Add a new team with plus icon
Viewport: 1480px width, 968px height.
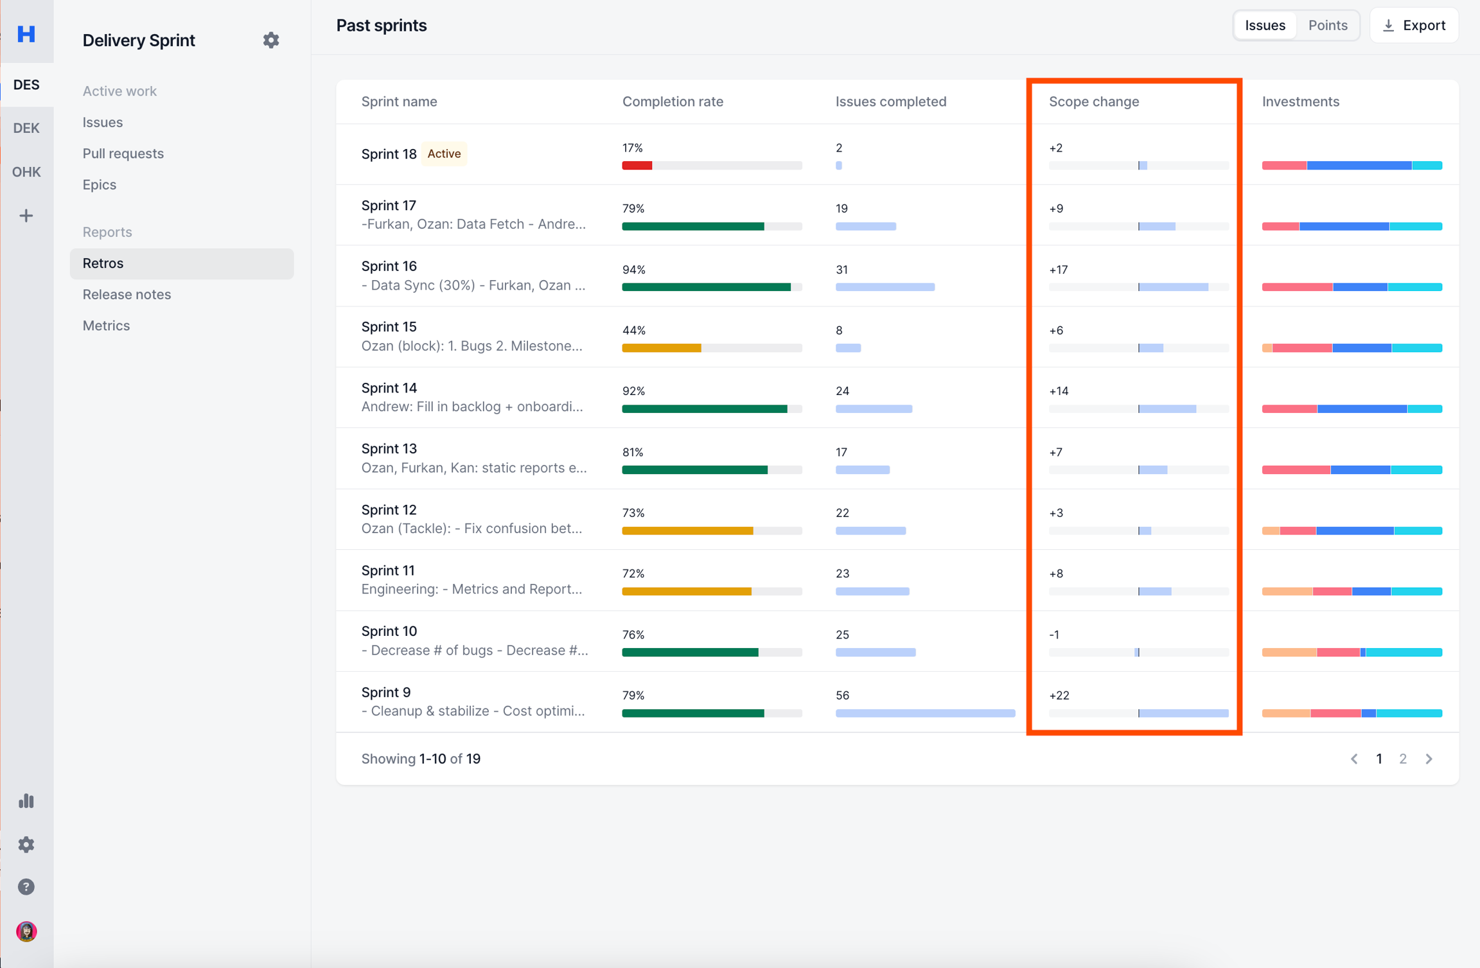(26, 216)
